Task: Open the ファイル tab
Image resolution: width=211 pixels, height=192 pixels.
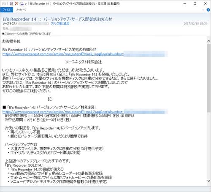Action: (x=7, y=10)
